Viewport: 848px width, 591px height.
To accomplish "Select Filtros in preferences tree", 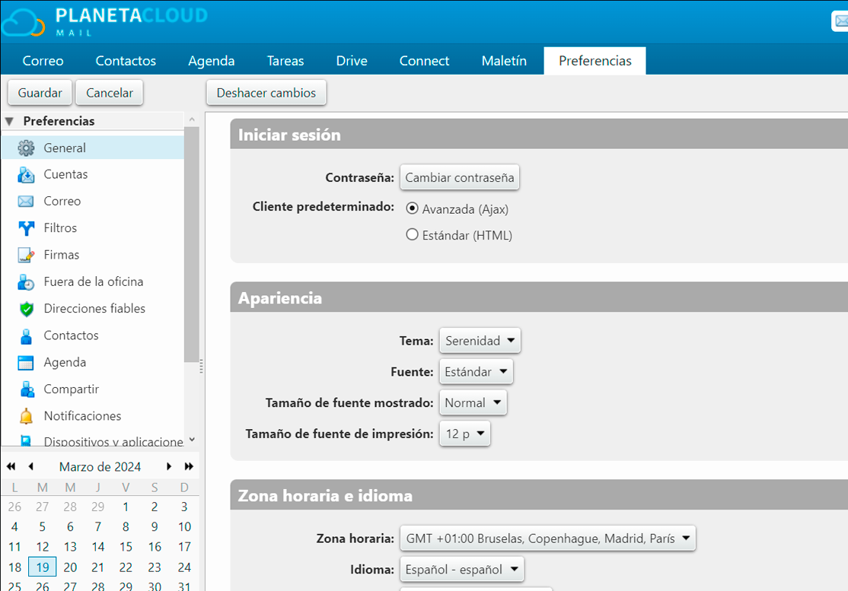I will tap(93, 228).
